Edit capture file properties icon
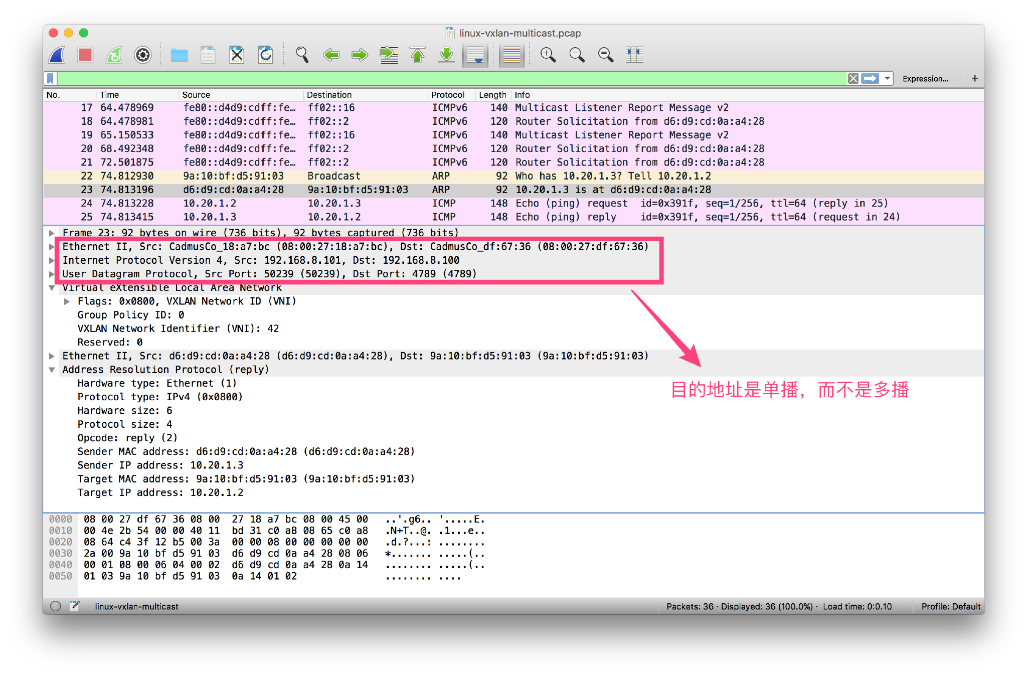 (x=74, y=606)
